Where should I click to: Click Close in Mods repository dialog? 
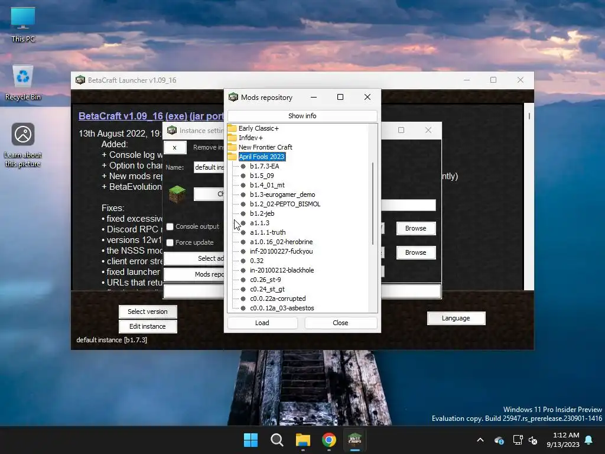pyautogui.click(x=340, y=323)
